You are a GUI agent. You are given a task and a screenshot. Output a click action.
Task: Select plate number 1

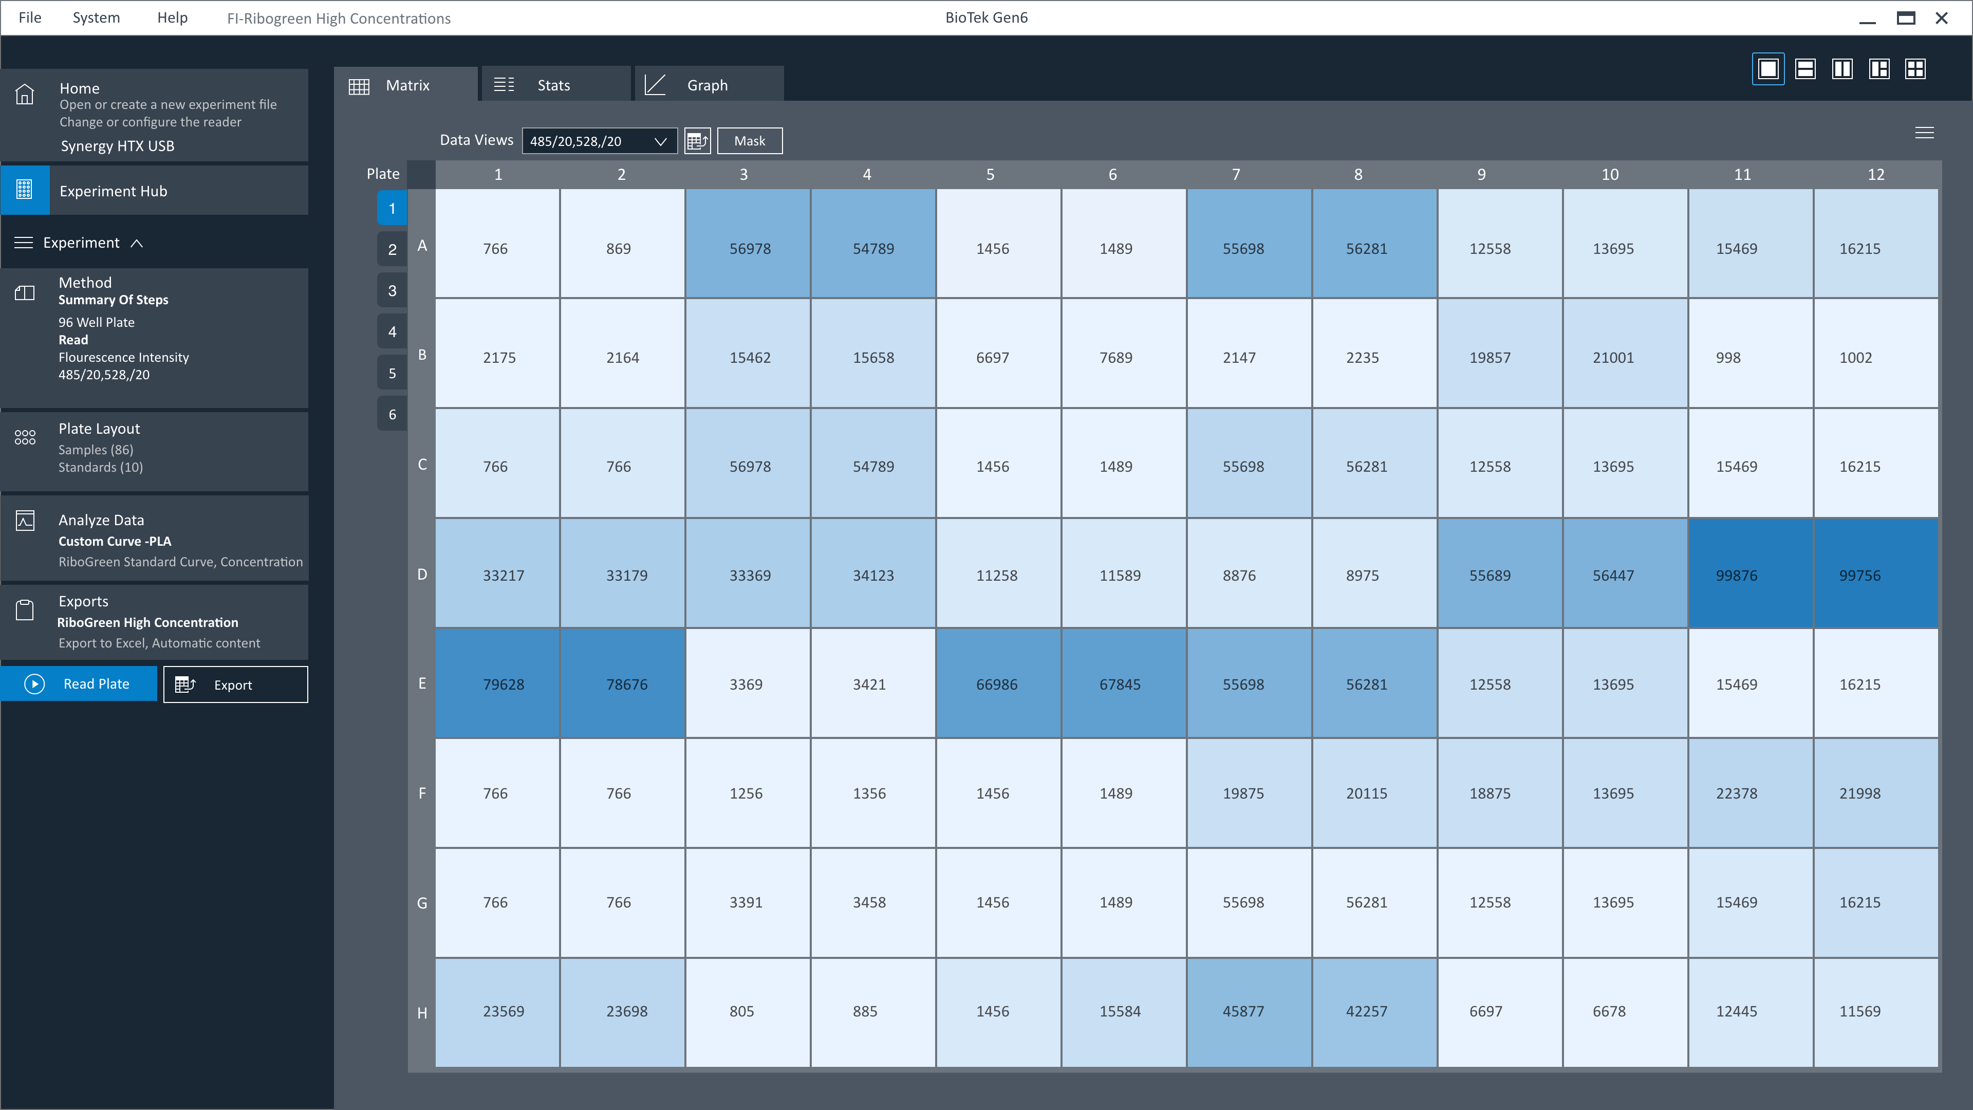[x=392, y=208]
